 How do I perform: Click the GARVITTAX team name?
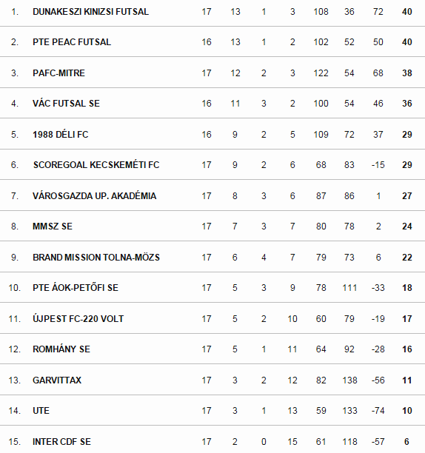coord(57,380)
